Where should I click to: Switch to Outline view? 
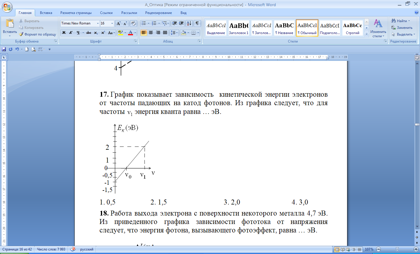(x=354, y=249)
